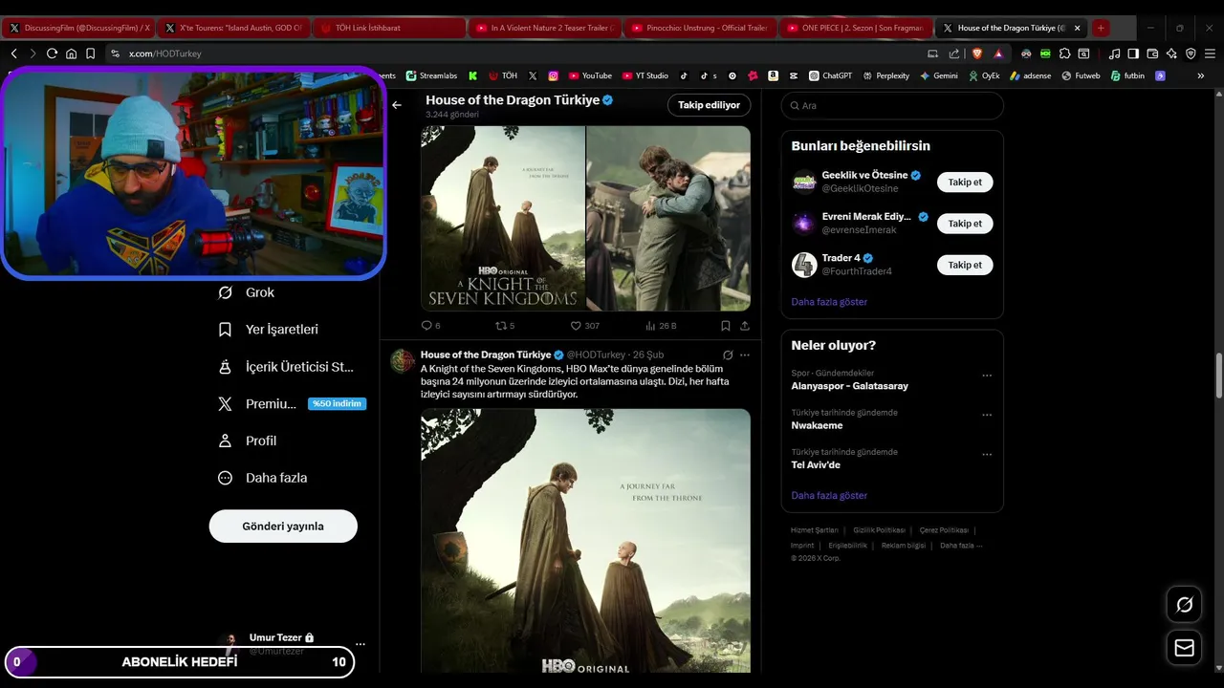Viewport: 1224px width, 688px height.
Task: Go to browser home page
Action: tap(71, 54)
